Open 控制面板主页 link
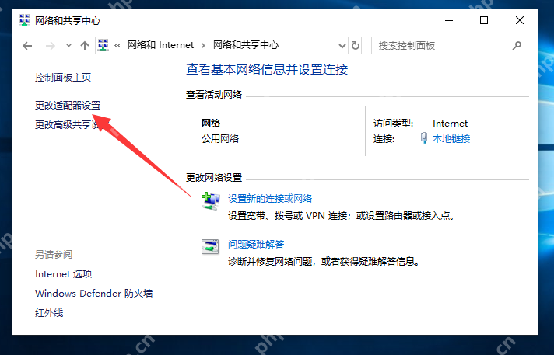 click(63, 77)
